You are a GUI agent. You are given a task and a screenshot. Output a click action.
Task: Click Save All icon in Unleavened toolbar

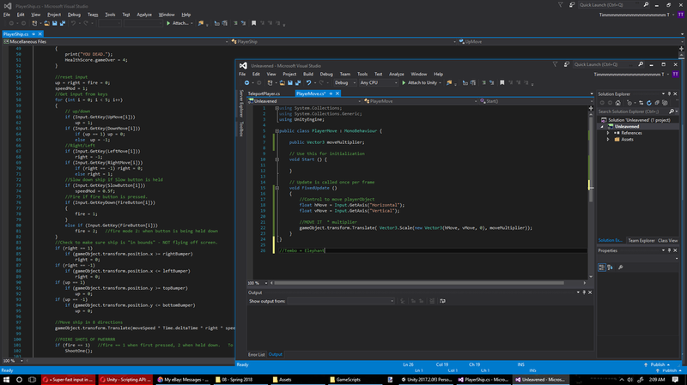pyautogui.click(x=298, y=82)
